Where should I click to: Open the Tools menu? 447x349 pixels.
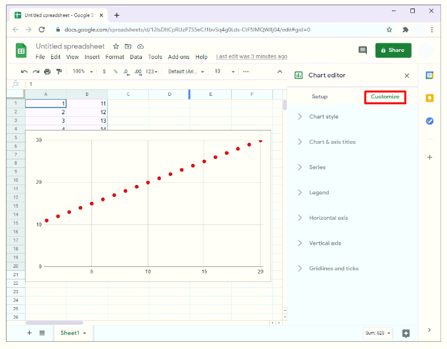pos(155,57)
